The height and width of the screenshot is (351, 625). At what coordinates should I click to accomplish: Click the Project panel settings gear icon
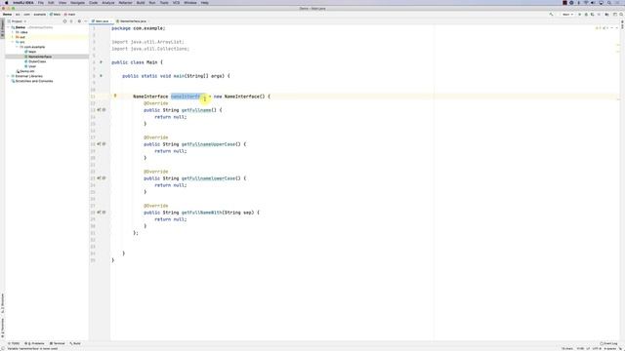[79, 21]
